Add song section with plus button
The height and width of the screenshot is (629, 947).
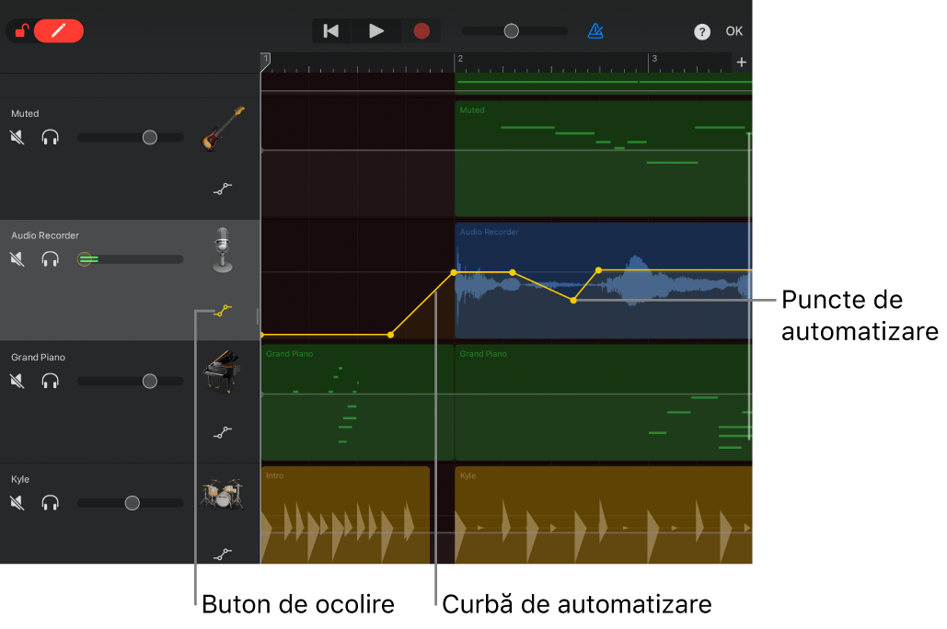coord(742,63)
